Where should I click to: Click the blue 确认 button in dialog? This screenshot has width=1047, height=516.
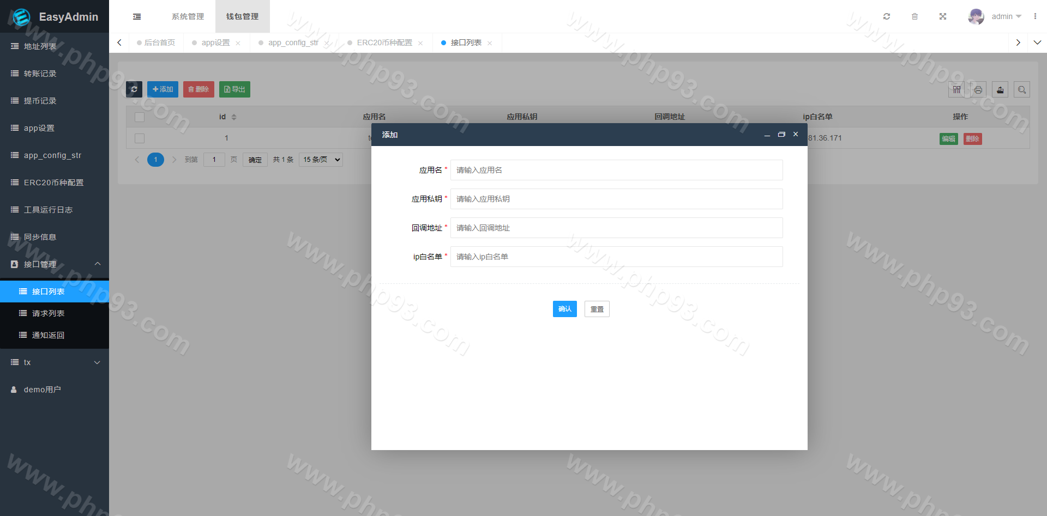pyautogui.click(x=564, y=309)
